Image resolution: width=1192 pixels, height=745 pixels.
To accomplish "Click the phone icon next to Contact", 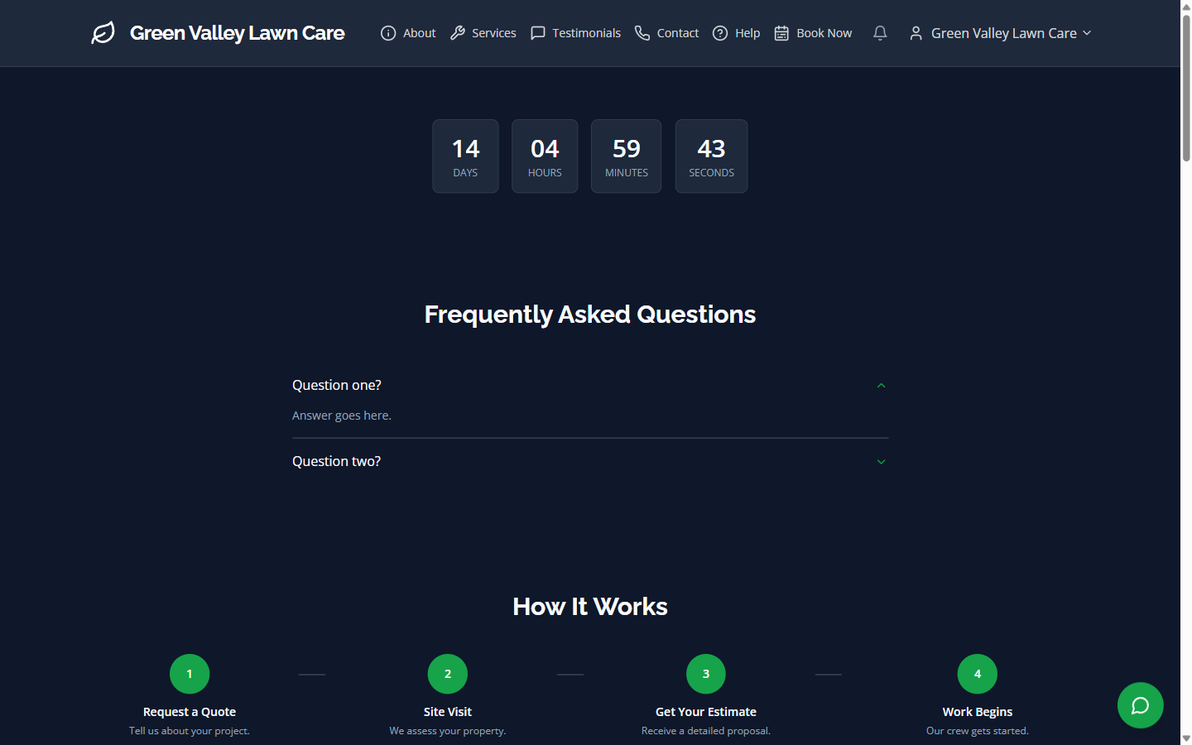I will click(x=642, y=32).
